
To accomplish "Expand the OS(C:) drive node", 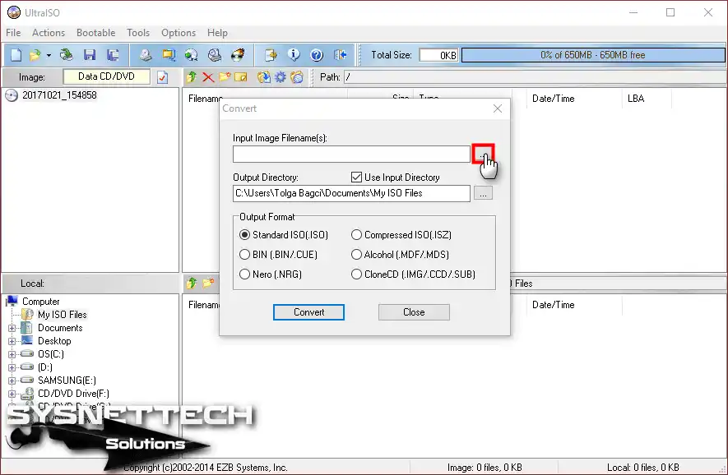I will click(12, 354).
